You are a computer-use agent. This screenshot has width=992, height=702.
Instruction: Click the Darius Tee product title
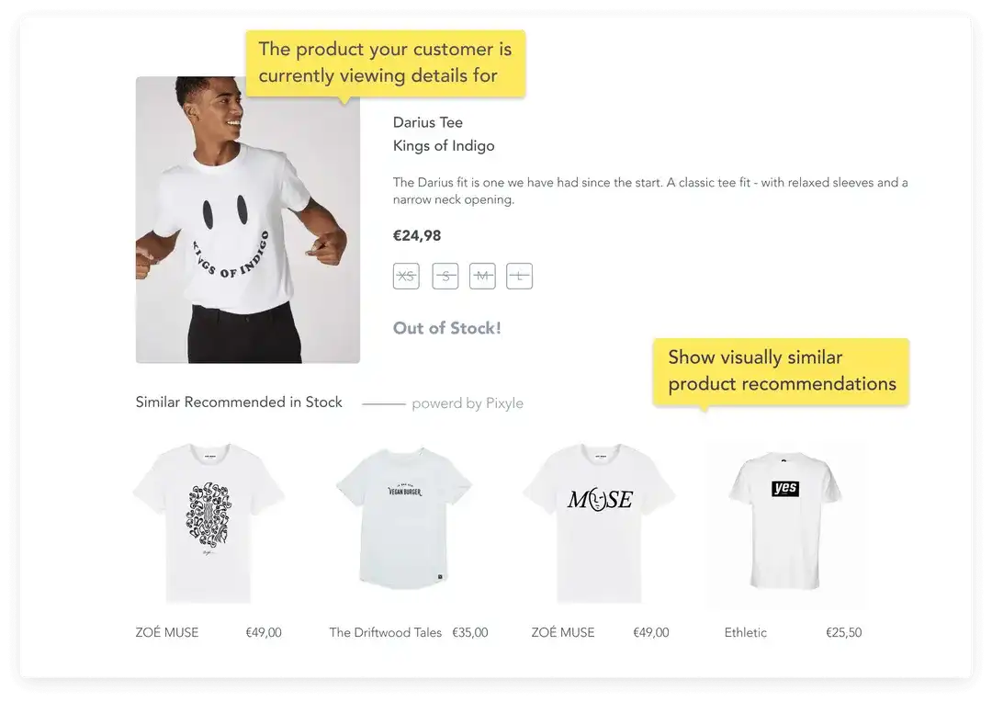428,122
